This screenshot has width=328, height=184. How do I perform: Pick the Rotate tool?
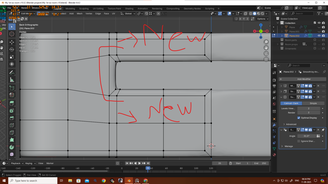[12, 49]
